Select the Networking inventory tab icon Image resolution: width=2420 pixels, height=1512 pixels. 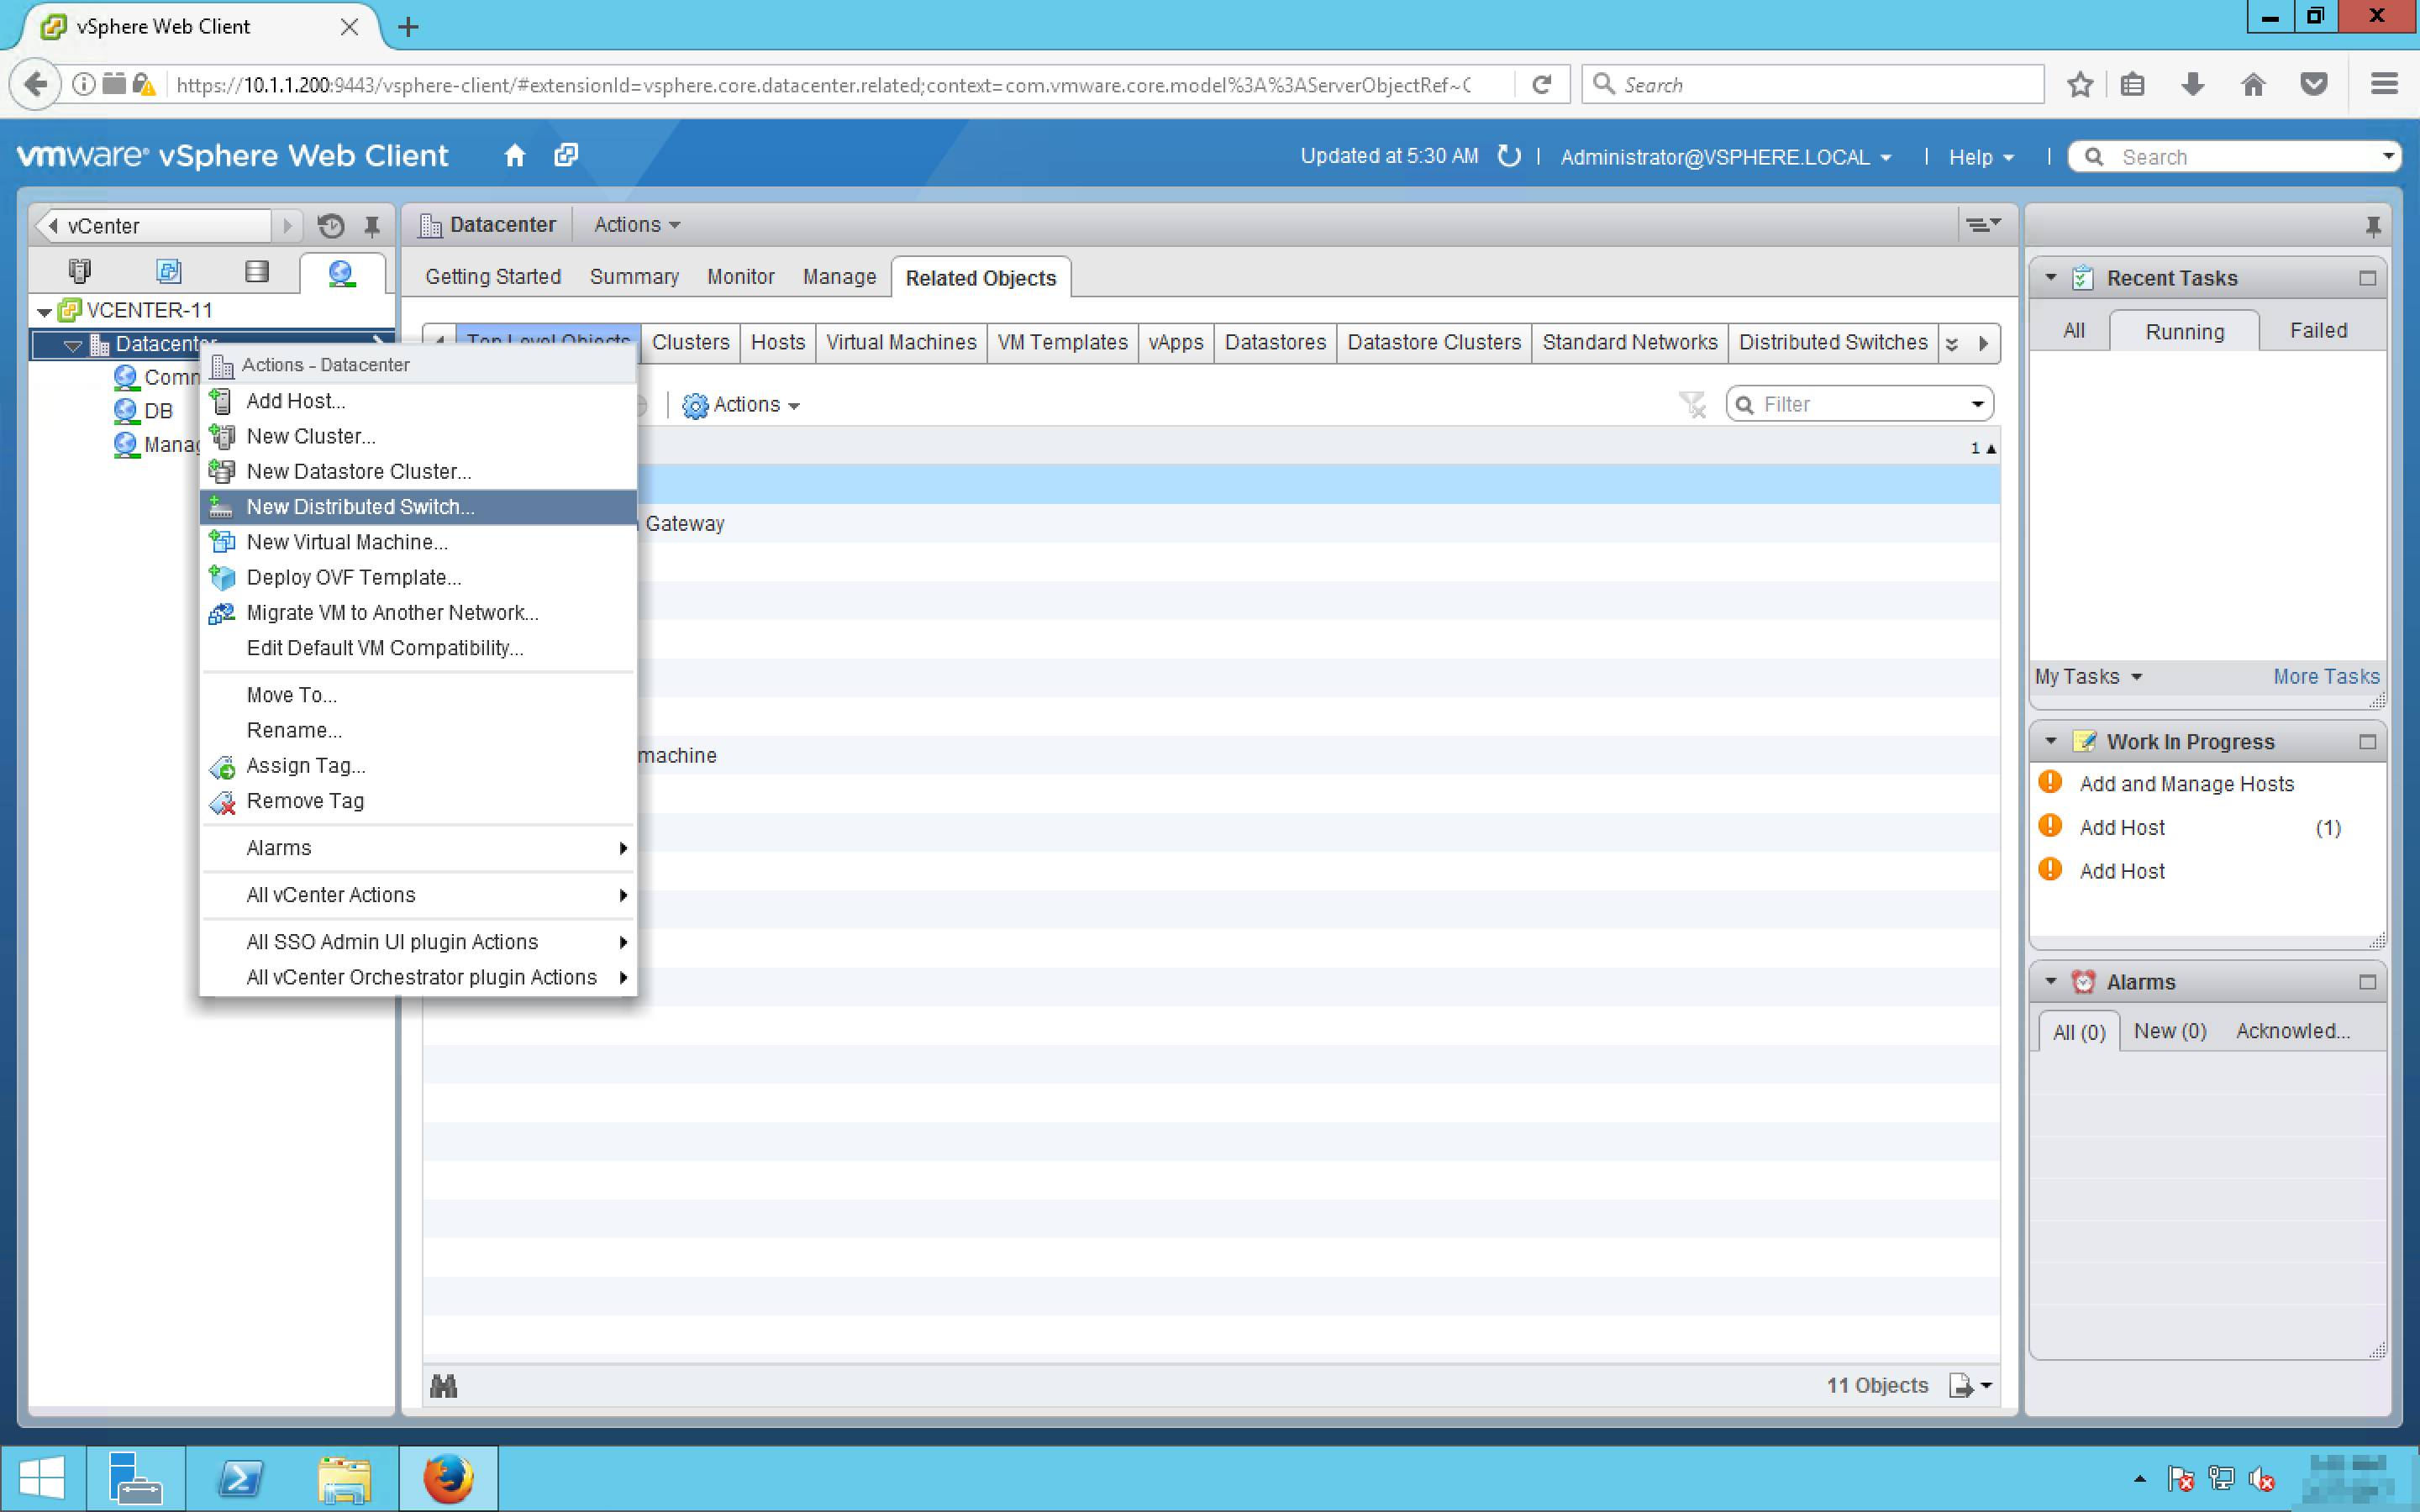(x=341, y=272)
